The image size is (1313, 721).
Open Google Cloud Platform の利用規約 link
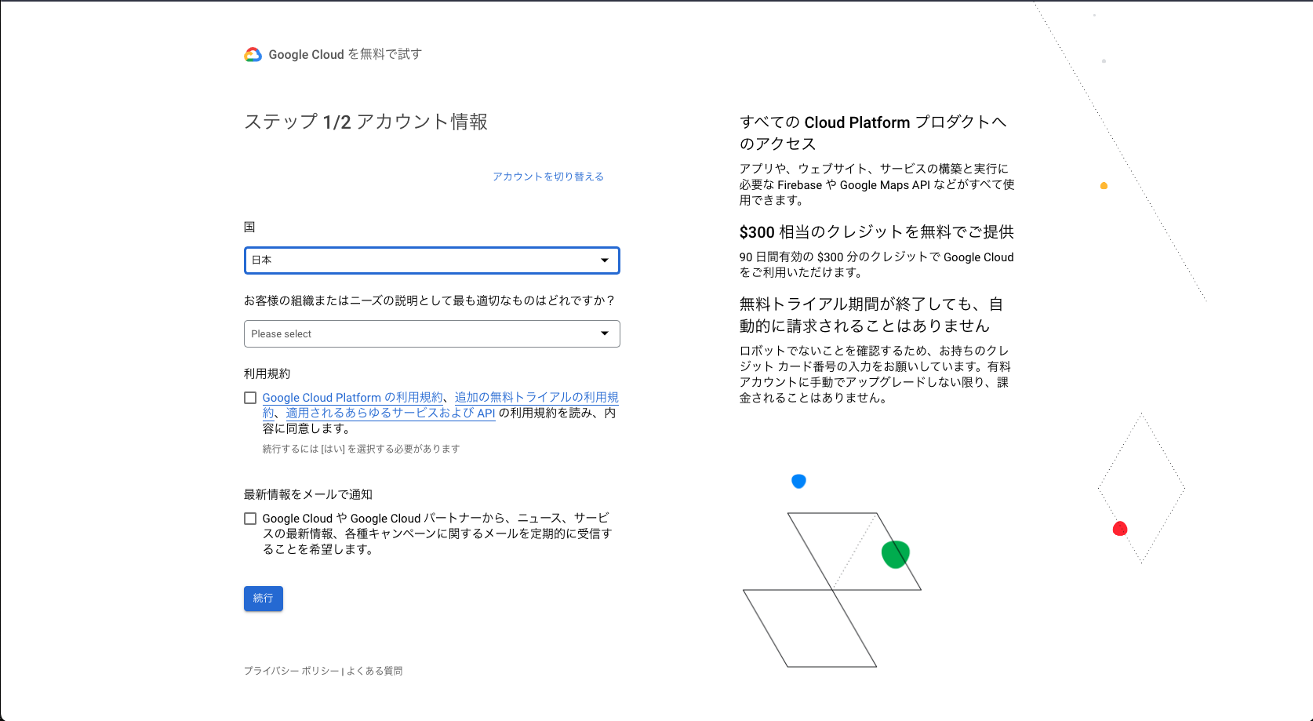(x=353, y=398)
